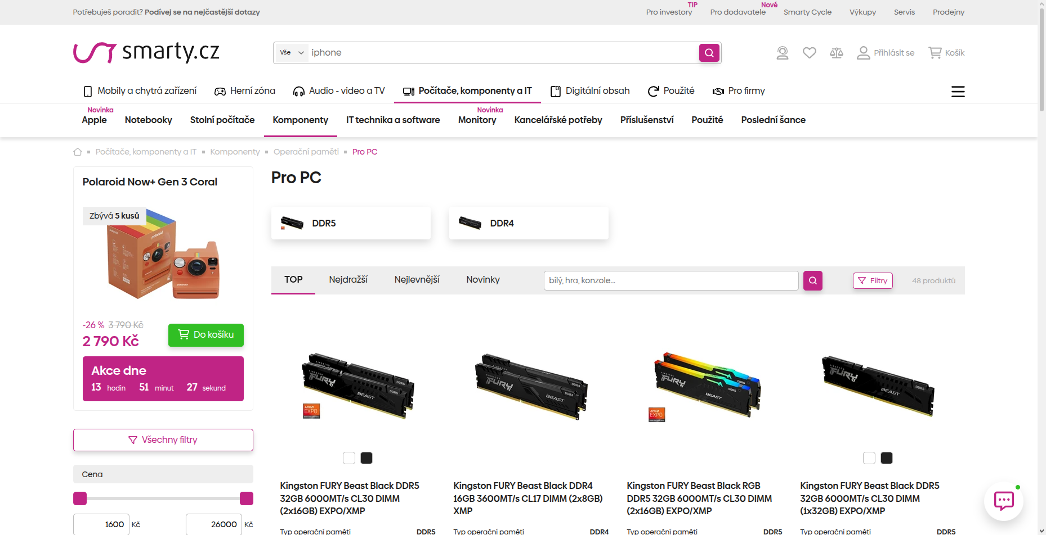Open Mobily a chytrá zařízení category
Screen dimensions: 1046x535
pos(140,91)
